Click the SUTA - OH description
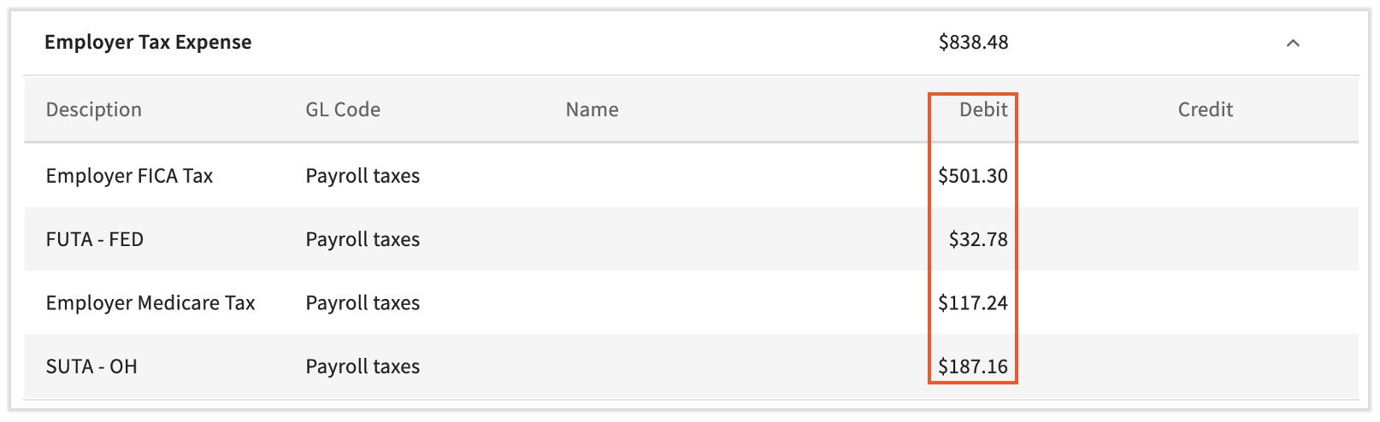 91,366
